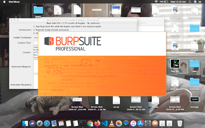This screenshot has height=128, width=205.
Task: Select takeover.py Python file
Action: pos(194,46)
